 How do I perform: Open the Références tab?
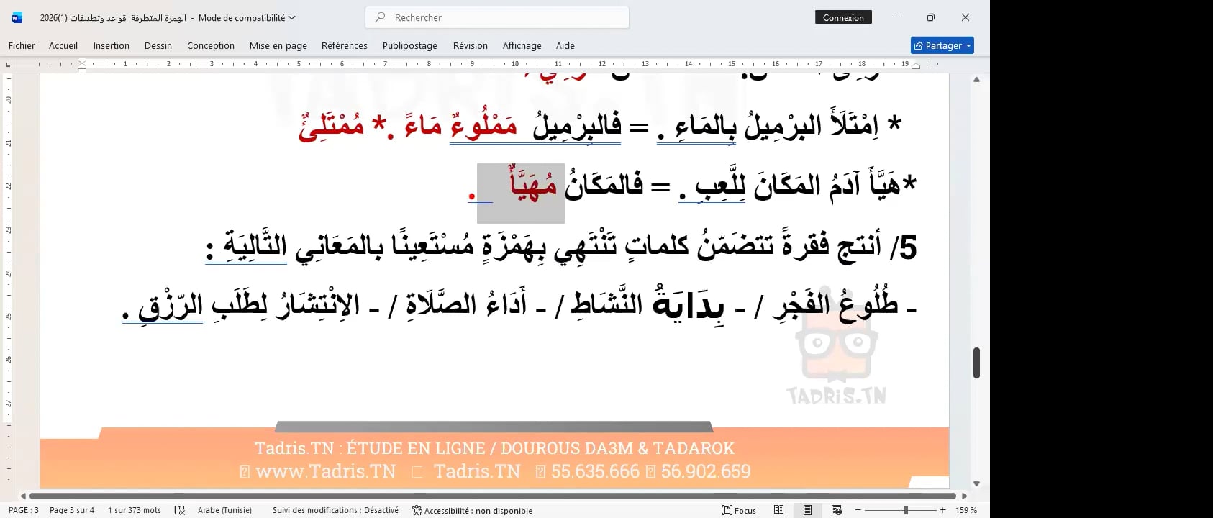[x=345, y=45]
